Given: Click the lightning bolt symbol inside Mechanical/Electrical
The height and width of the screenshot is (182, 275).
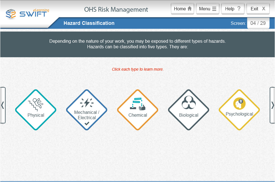Looking at the screenshot, I should coord(87,103).
